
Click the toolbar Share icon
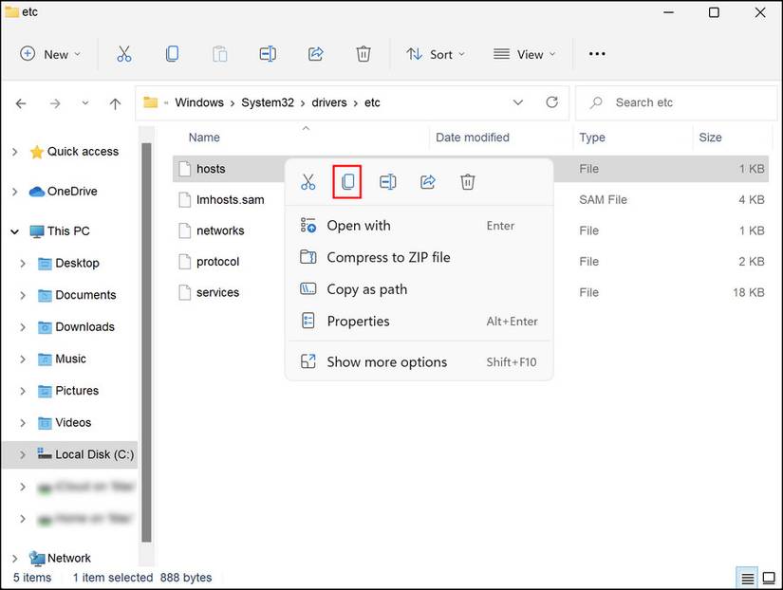click(x=316, y=54)
